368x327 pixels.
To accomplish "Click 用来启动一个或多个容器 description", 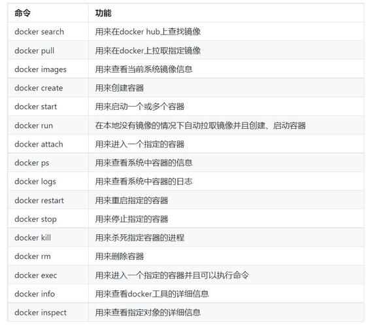I will (140, 107).
